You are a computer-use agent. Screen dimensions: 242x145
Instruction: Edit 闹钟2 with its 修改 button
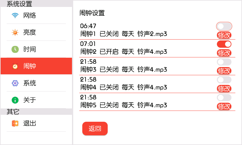click(224, 53)
